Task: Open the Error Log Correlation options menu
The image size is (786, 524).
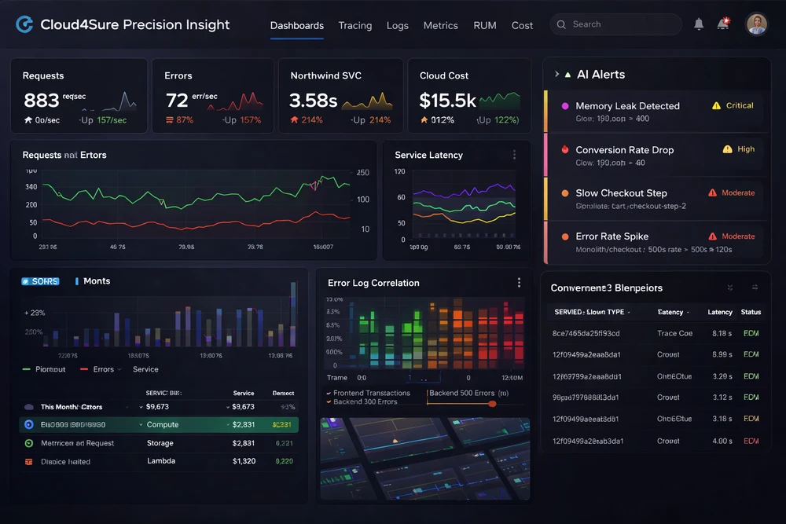Action: click(x=518, y=282)
